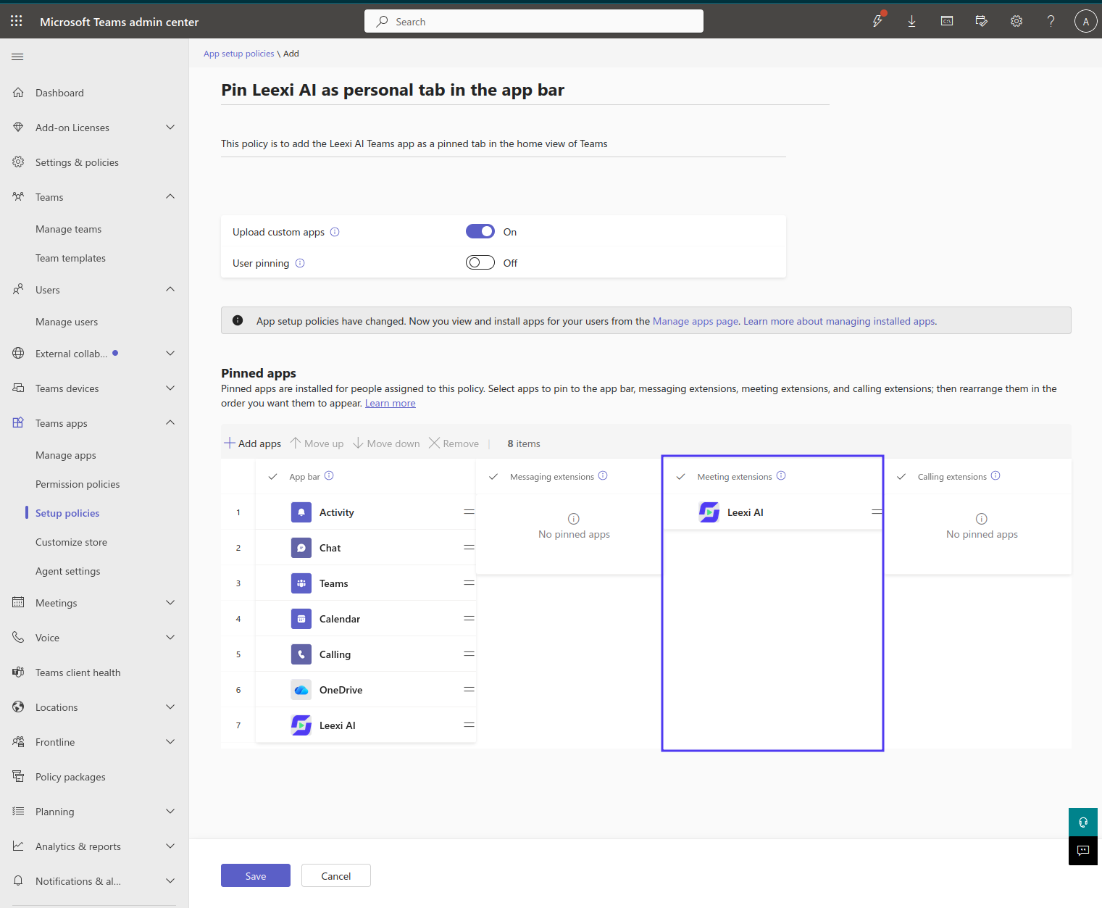Click the User pinning info icon

(x=300, y=263)
